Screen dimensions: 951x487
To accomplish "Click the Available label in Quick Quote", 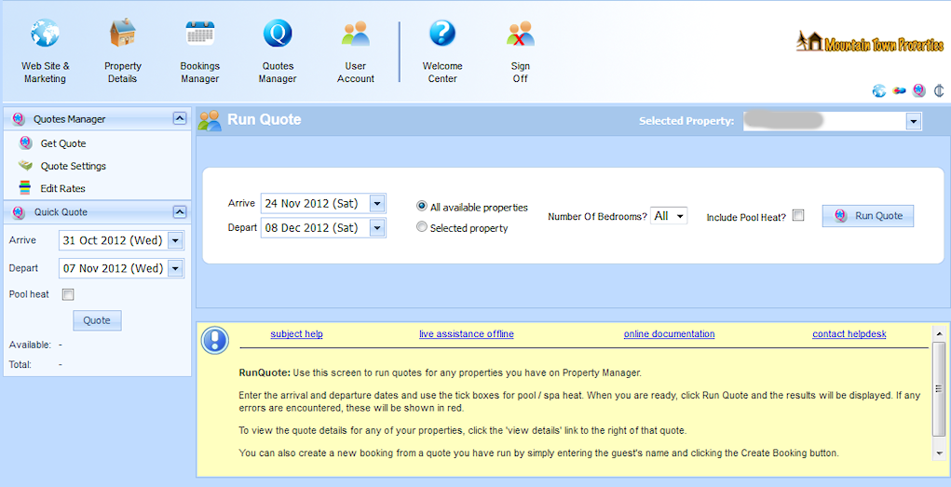I will tap(30, 345).
